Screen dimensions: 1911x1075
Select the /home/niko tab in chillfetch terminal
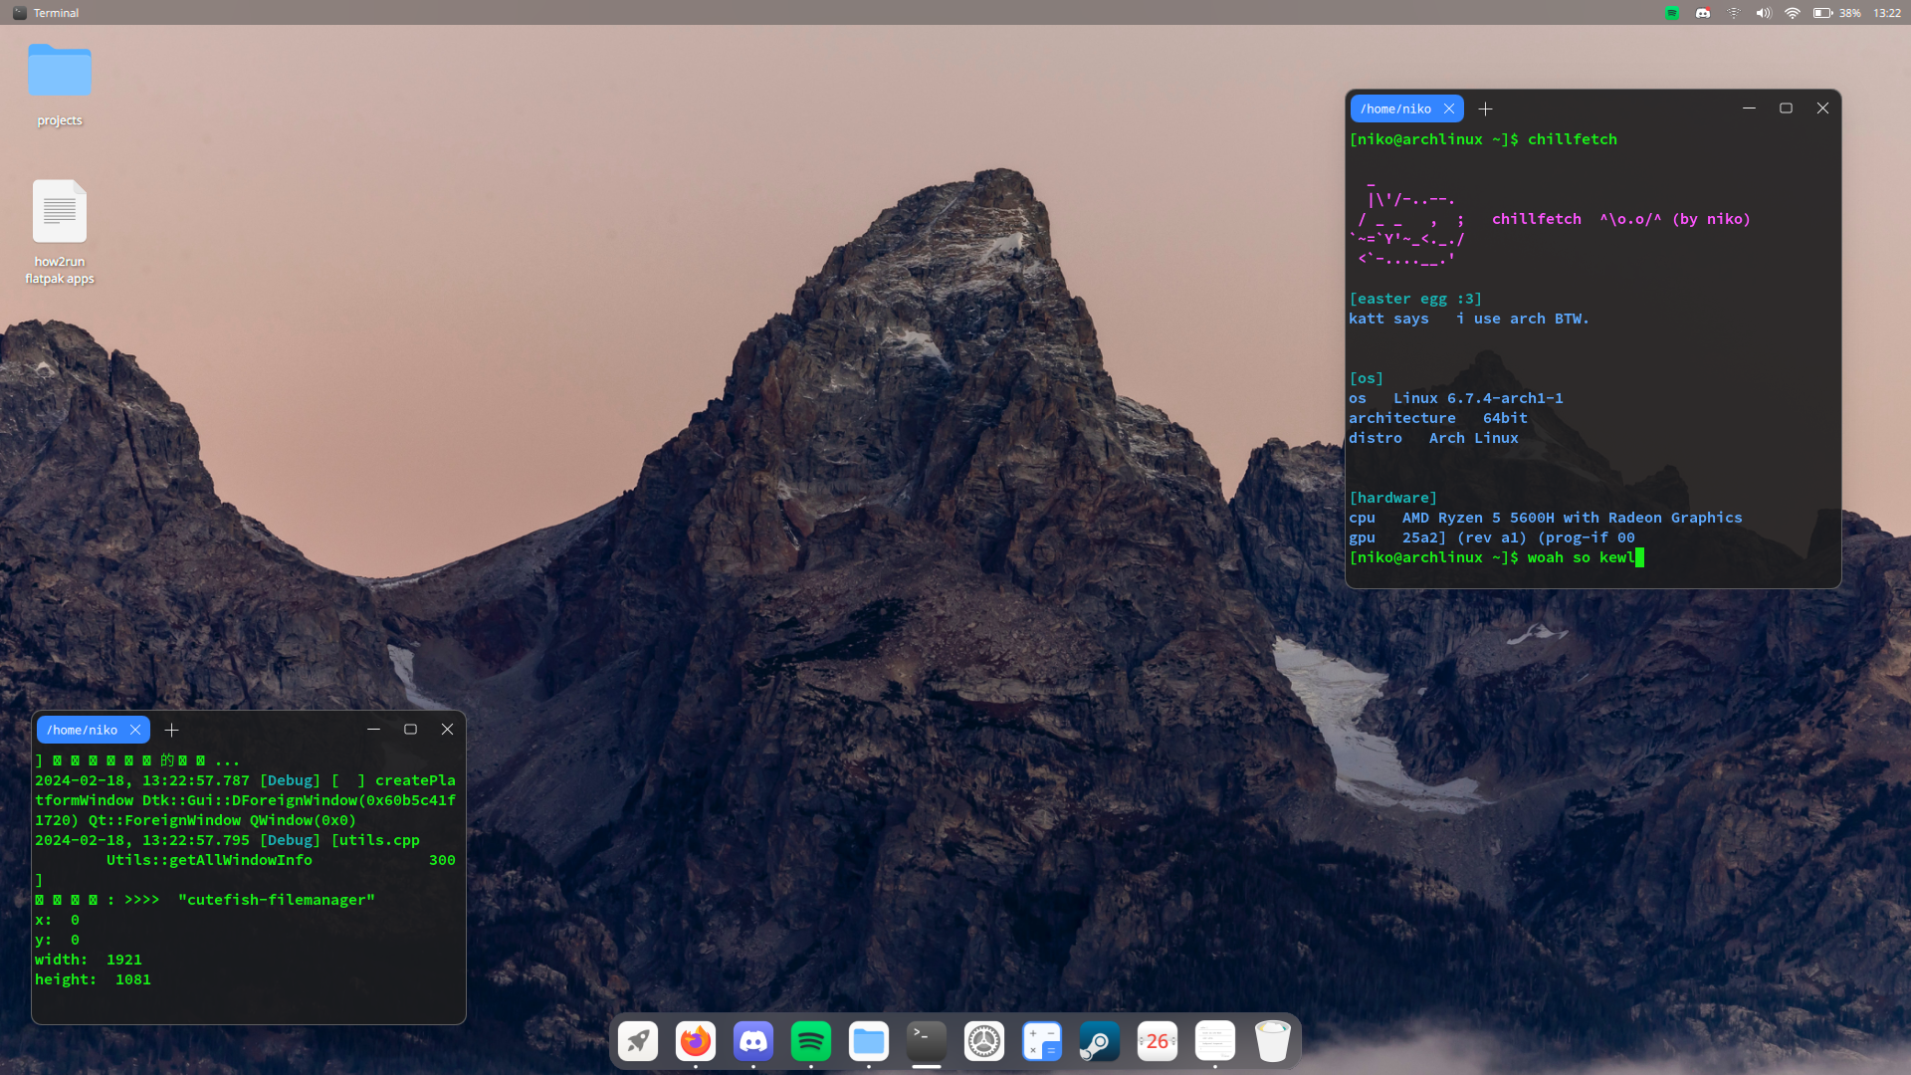pyautogui.click(x=1395, y=108)
